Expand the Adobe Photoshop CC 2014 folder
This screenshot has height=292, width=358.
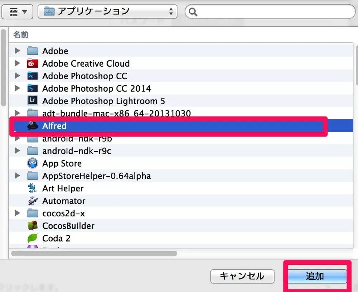tap(17, 88)
